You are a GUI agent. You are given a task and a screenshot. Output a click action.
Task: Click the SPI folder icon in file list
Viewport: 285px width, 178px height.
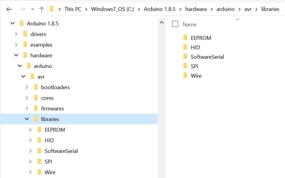(186, 66)
